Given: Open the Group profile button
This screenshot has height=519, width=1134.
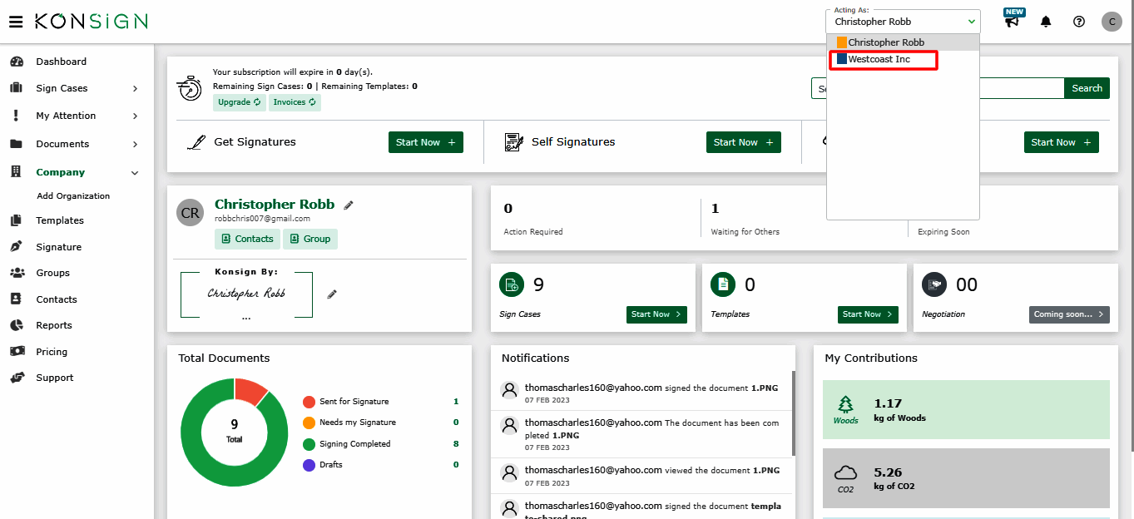Looking at the screenshot, I should pos(310,239).
